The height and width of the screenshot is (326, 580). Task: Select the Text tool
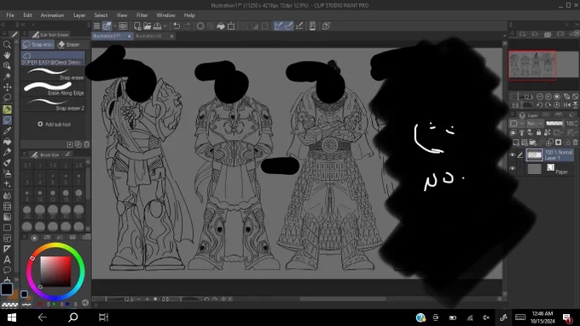[x=7, y=259]
